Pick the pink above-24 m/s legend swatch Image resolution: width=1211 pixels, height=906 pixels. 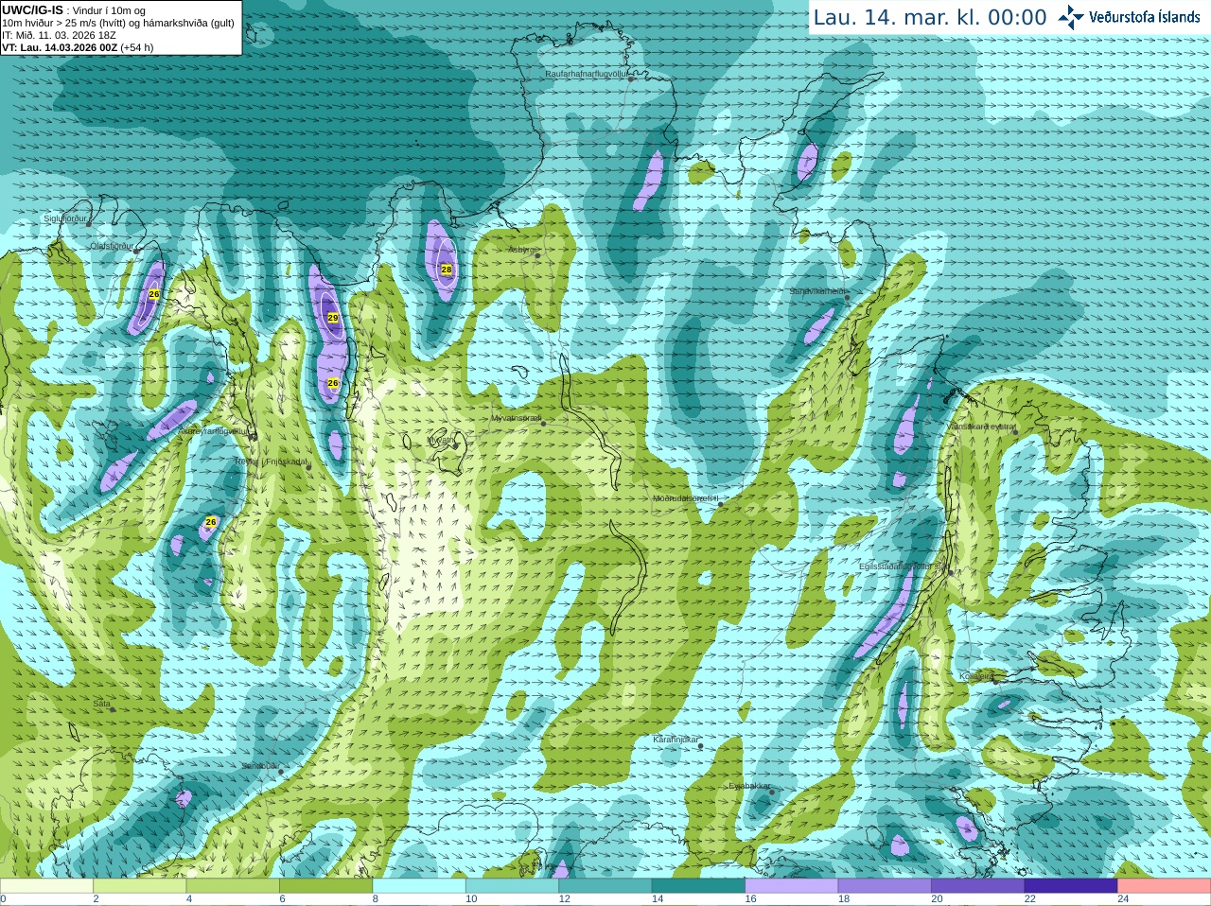click(x=1165, y=886)
